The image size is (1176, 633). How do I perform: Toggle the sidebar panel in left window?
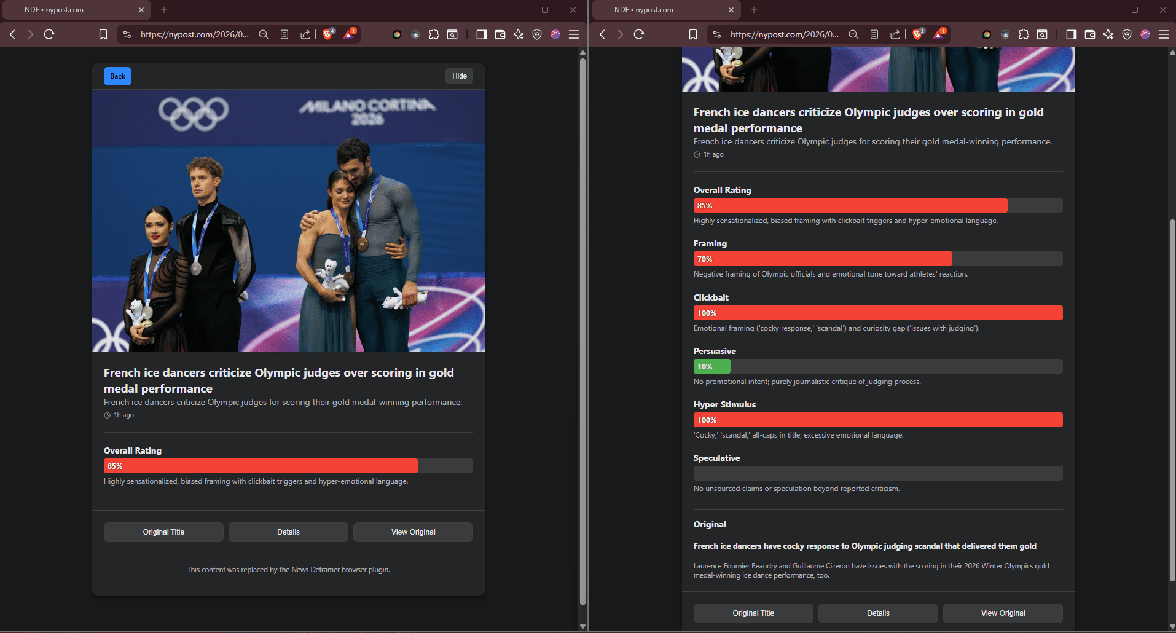tap(482, 34)
